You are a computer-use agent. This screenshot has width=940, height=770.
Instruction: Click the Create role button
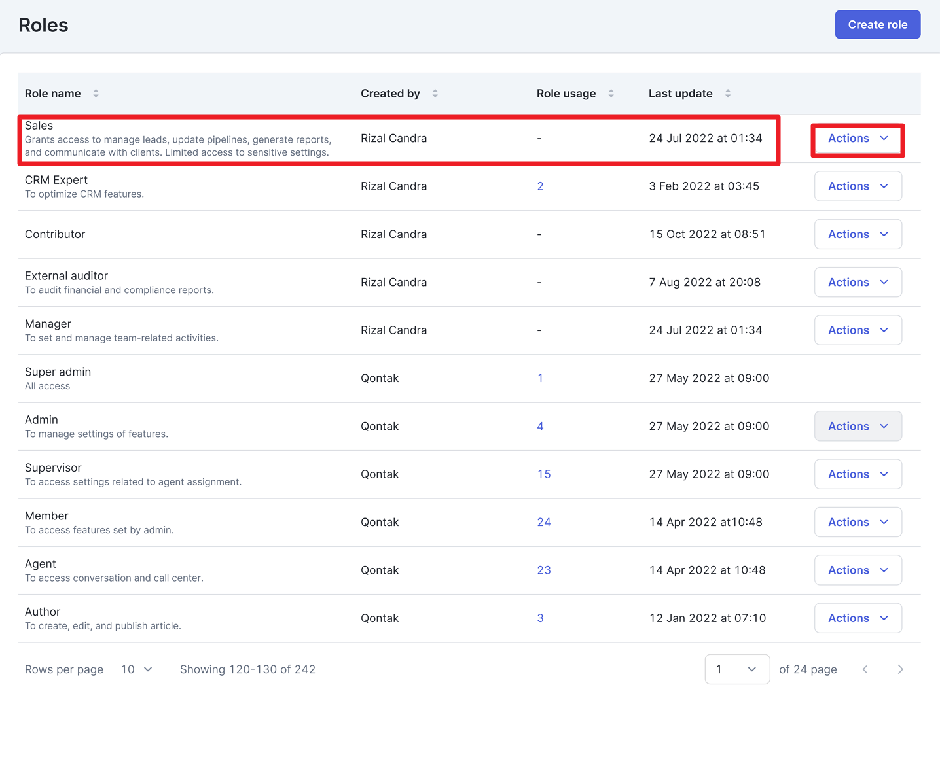point(877,25)
